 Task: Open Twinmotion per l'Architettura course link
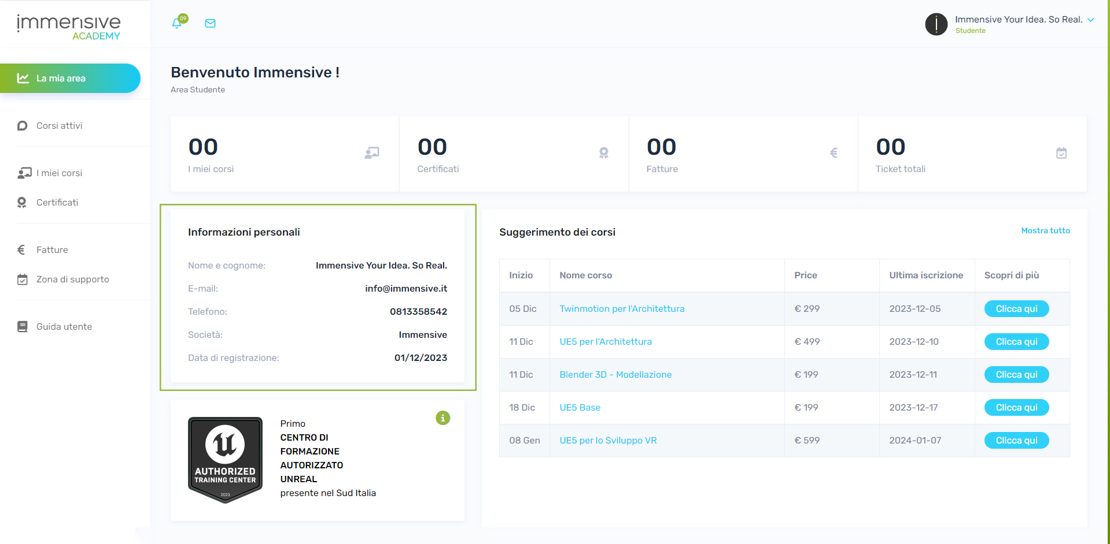pyautogui.click(x=622, y=309)
